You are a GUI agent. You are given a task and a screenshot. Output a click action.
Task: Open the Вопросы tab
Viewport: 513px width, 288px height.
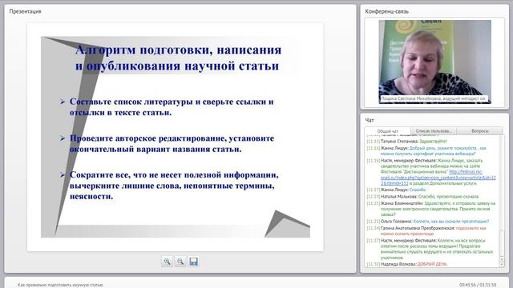tap(480, 130)
